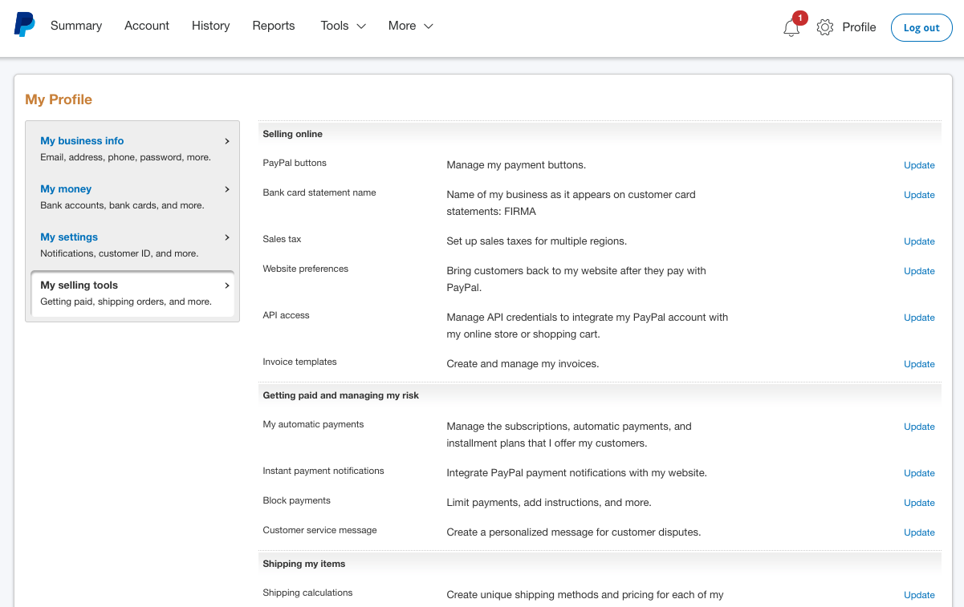Open the Account menu item
964x607 pixels.
click(147, 26)
